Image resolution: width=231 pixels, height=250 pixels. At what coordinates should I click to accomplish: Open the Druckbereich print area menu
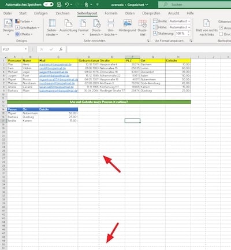point(96,28)
